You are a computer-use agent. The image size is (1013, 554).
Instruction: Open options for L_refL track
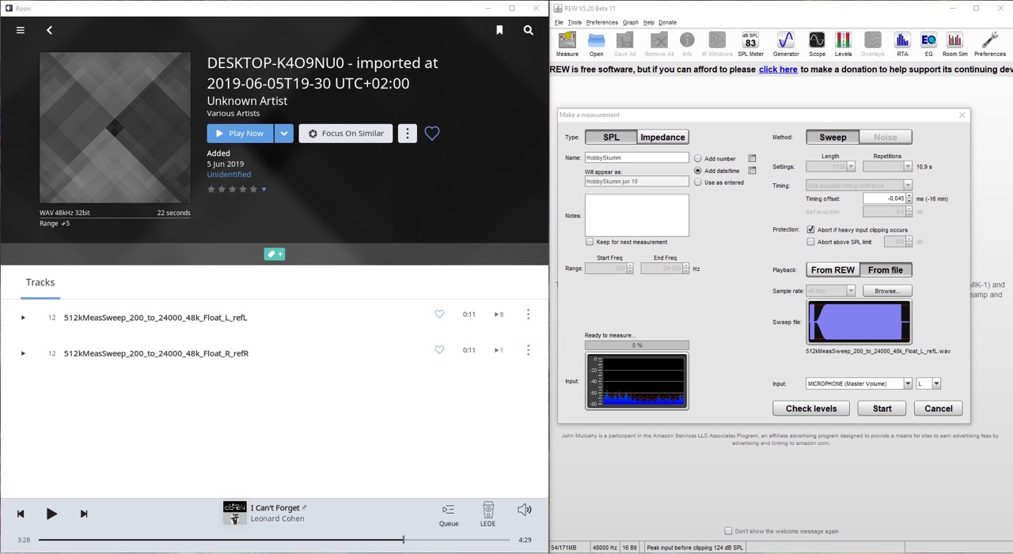click(x=528, y=315)
